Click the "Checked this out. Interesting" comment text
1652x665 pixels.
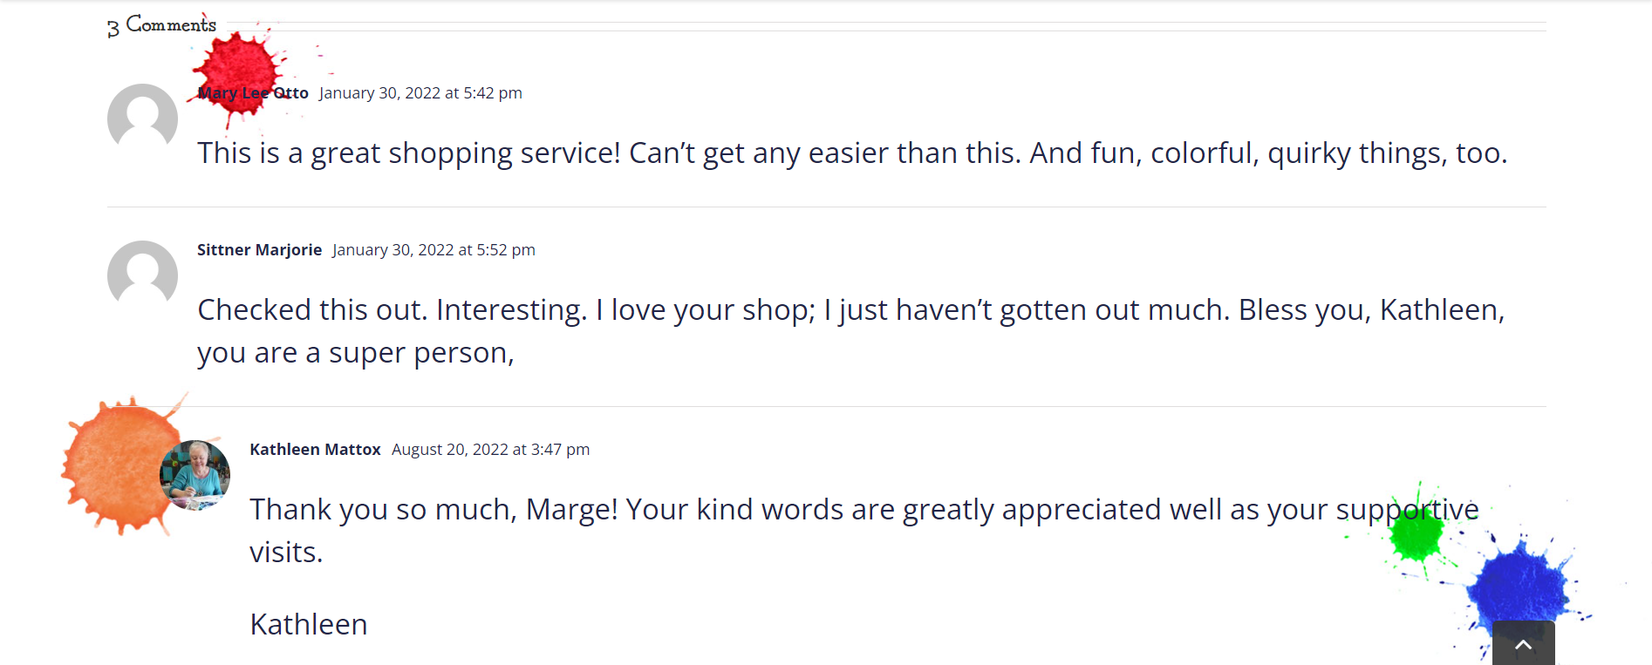click(x=850, y=310)
